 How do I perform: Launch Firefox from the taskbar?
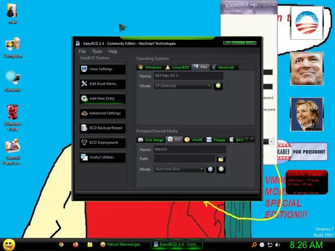pos(76,244)
